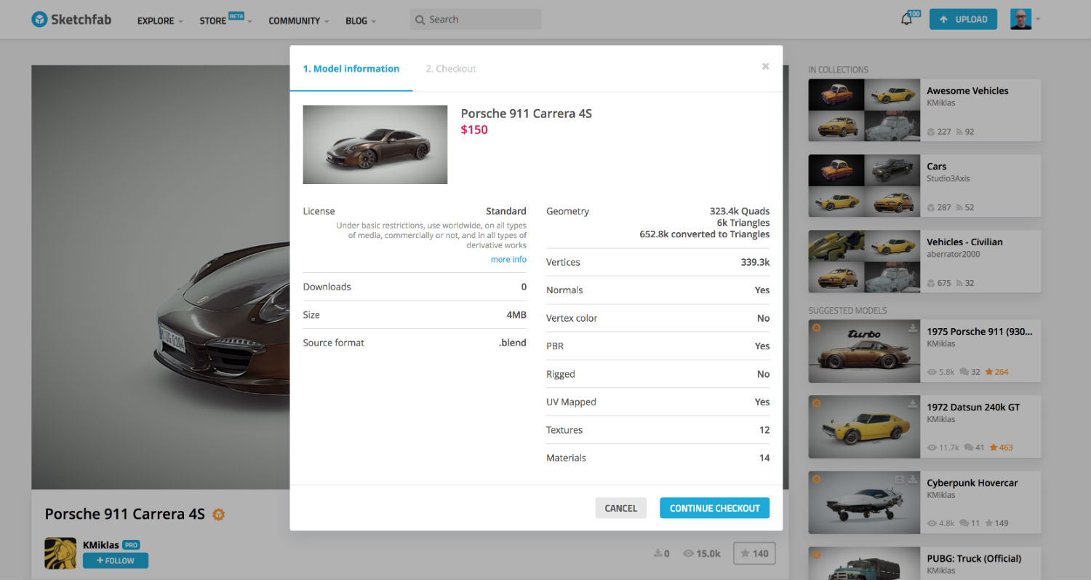Click the star icon showing 140 likes
This screenshot has height=580, width=1091.
click(746, 553)
